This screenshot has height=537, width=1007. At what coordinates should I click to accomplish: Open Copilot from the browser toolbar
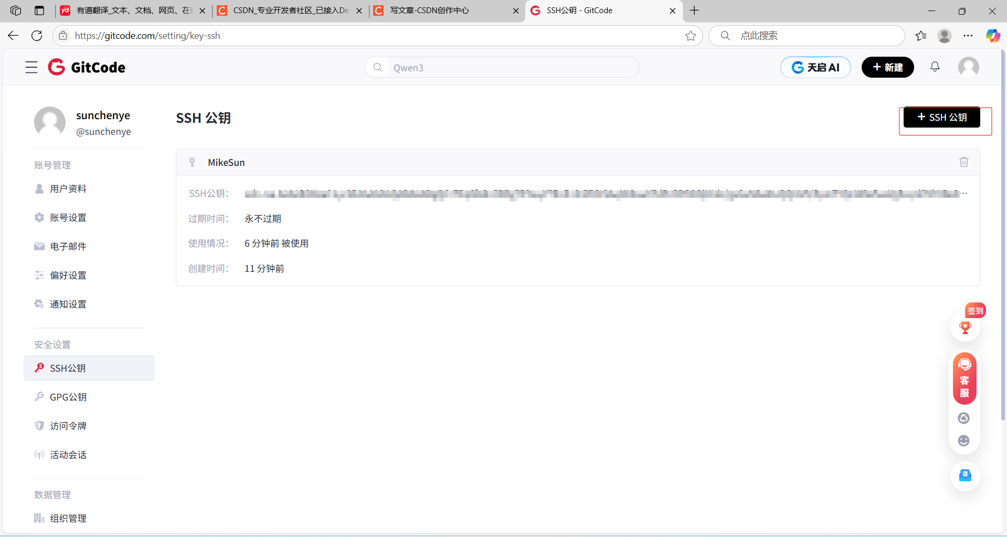[x=992, y=35]
